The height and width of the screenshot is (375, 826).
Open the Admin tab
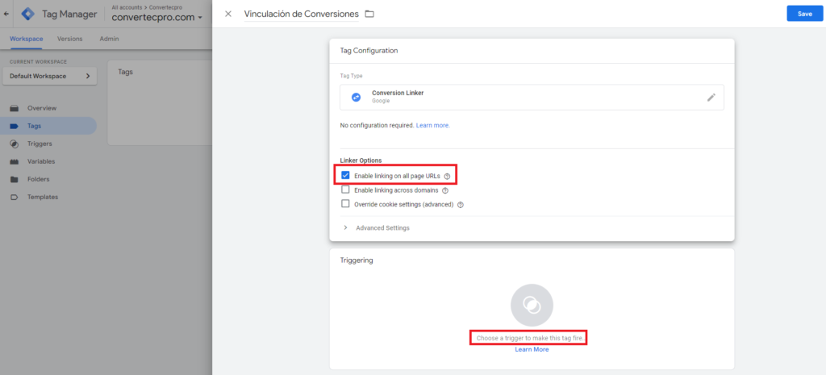(x=109, y=39)
